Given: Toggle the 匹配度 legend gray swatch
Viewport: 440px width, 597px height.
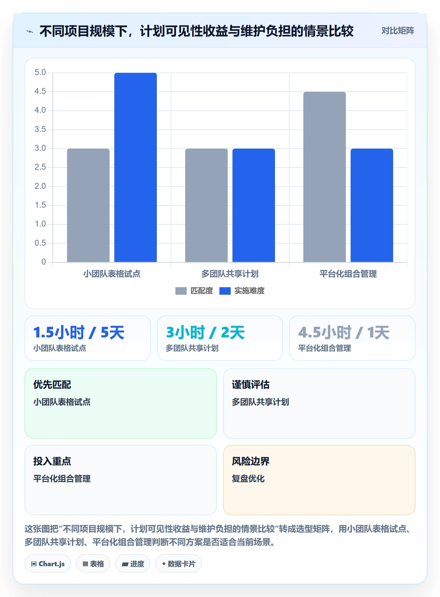Looking at the screenshot, I should pyautogui.click(x=181, y=291).
